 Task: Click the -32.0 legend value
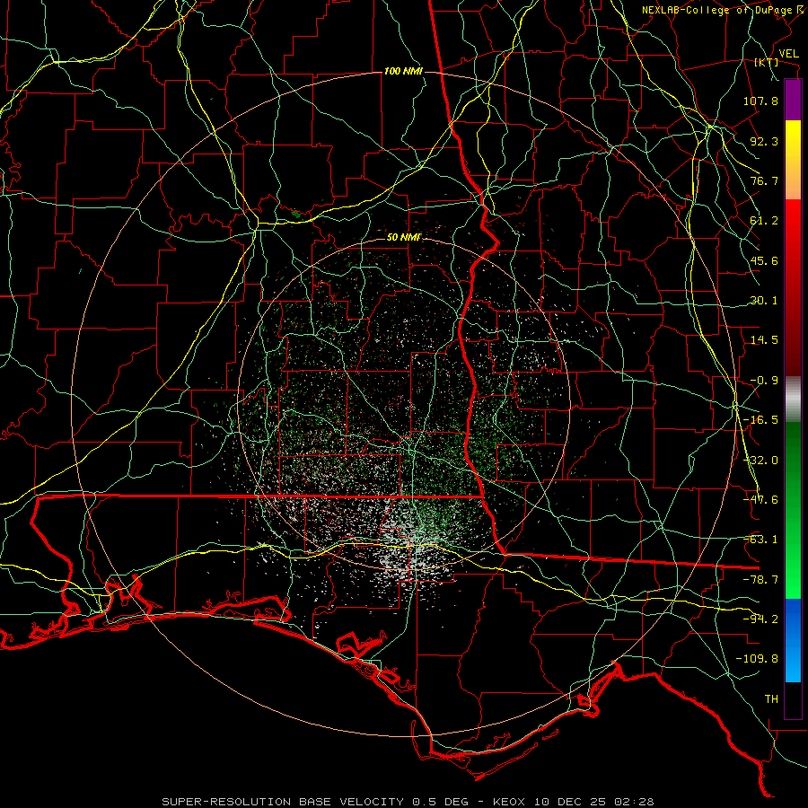click(x=760, y=461)
